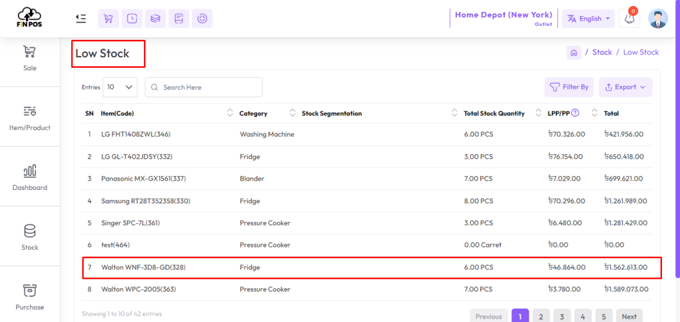Screen dimensions: 680x322
Task: Sort by the Total Stock Quantity column arrows
Action: point(539,113)
